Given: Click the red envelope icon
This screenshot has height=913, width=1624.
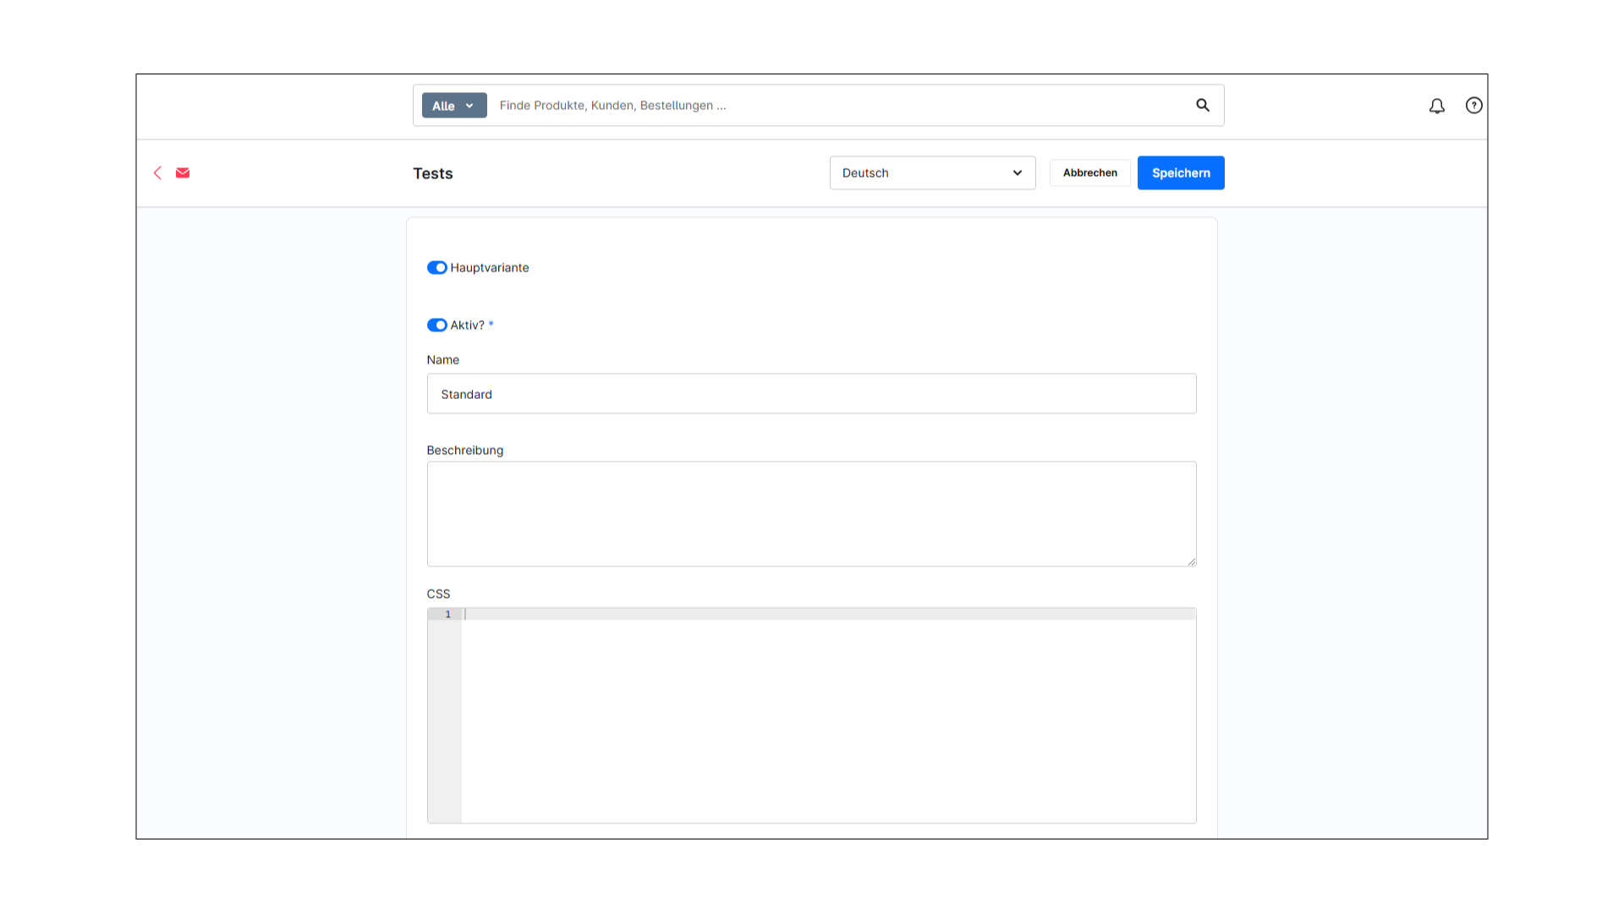Looking at the screenshot, I should pyautogui.click(x=183, y=172).
